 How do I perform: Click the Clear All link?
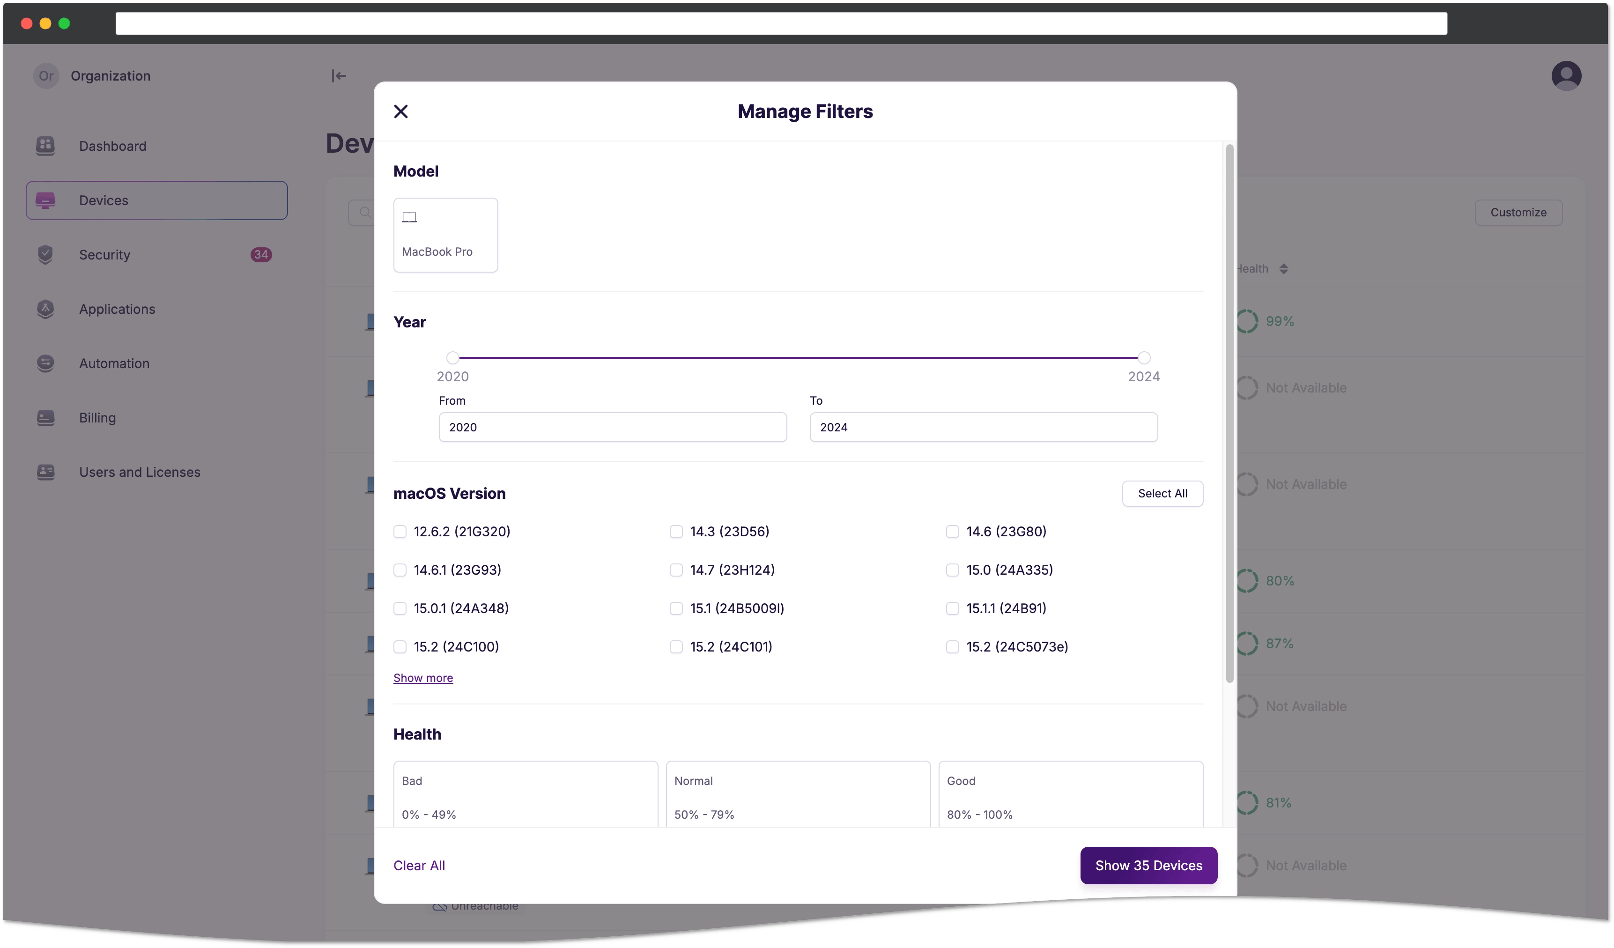tap(419, 866)
